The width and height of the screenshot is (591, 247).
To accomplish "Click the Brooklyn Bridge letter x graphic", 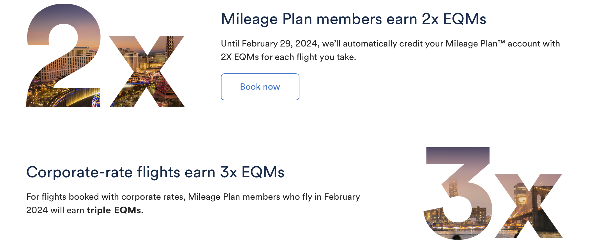I will [x=528, y=206].
